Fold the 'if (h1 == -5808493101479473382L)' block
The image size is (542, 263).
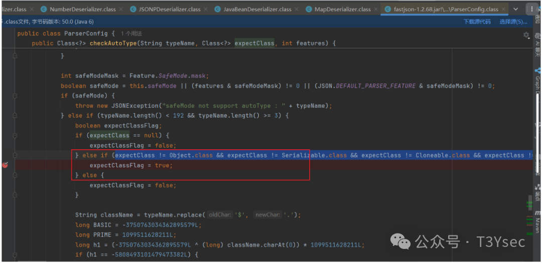coord(15,254)
